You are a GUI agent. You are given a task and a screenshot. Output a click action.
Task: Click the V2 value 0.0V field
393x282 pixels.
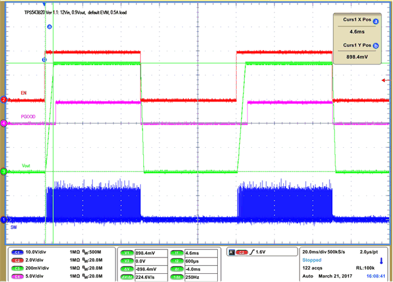151,261
